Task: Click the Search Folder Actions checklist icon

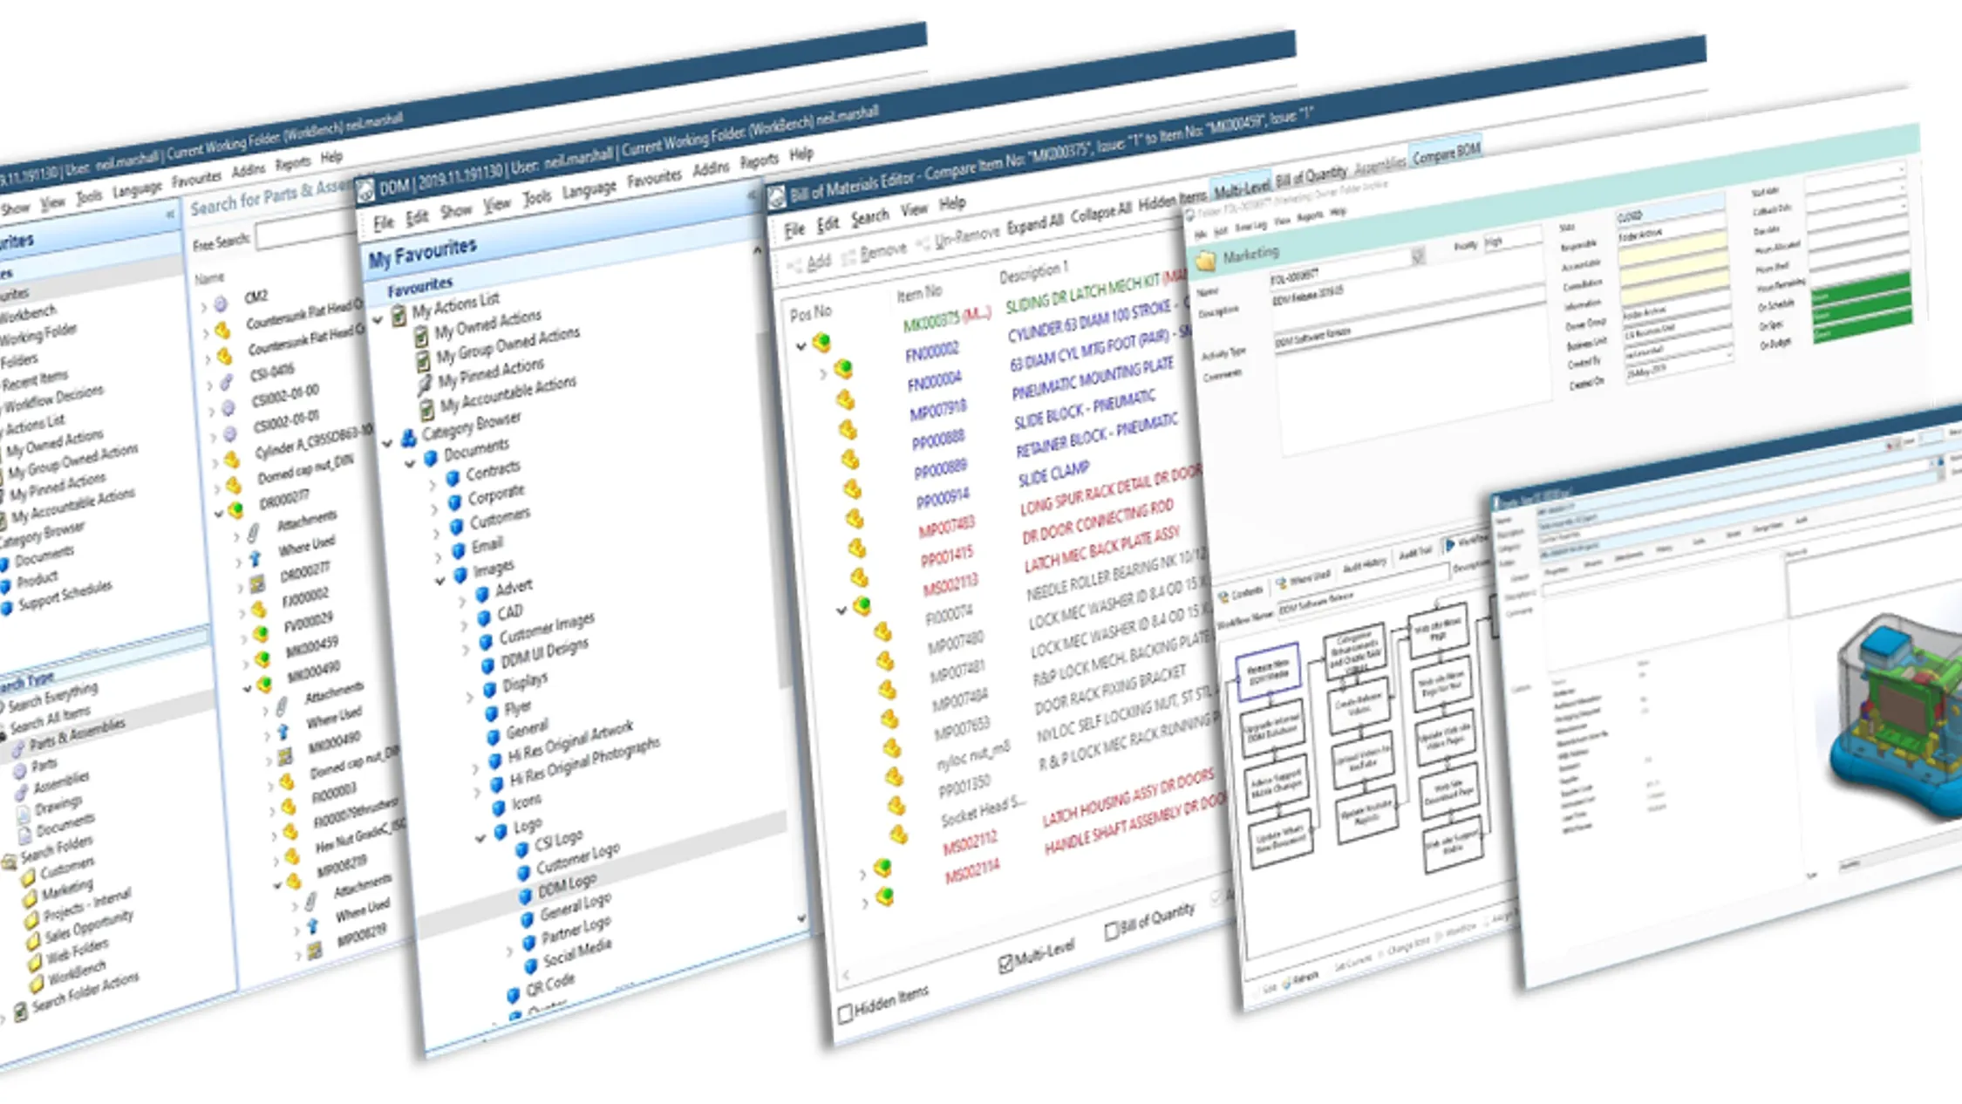Action: (20, 1013)
